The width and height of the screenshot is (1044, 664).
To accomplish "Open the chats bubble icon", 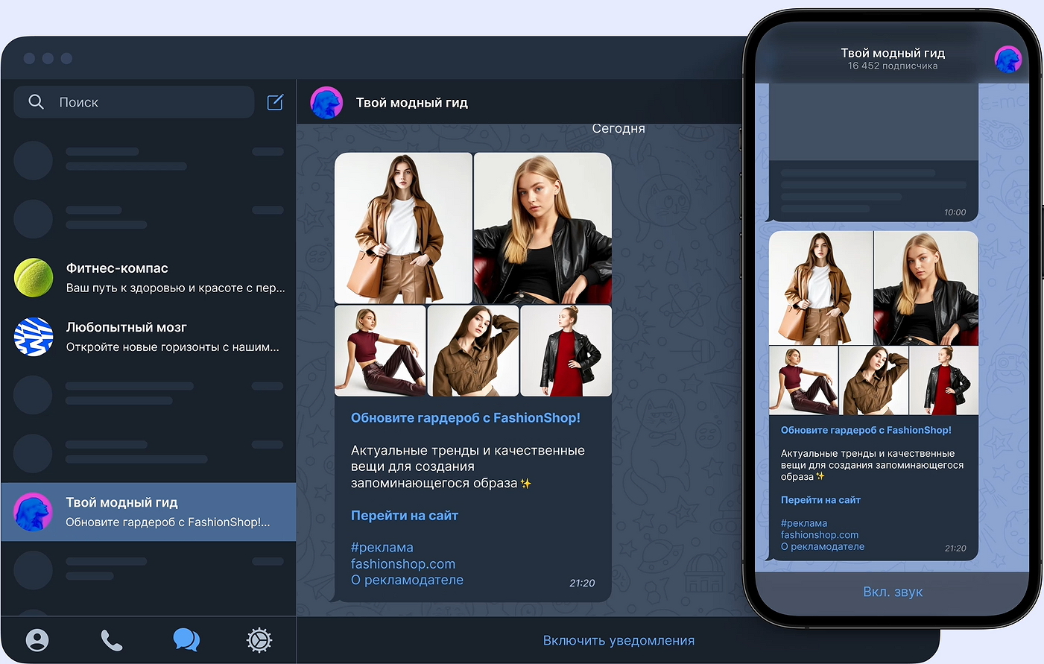I will [x=186, y=639].
